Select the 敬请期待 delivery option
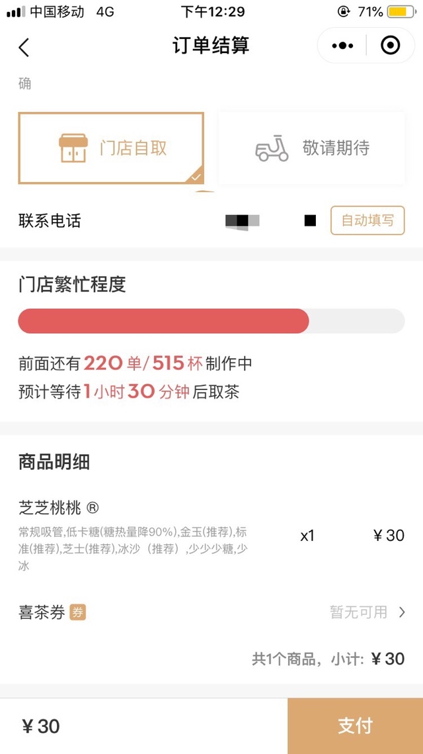423x754 pixels. point(311,148)
